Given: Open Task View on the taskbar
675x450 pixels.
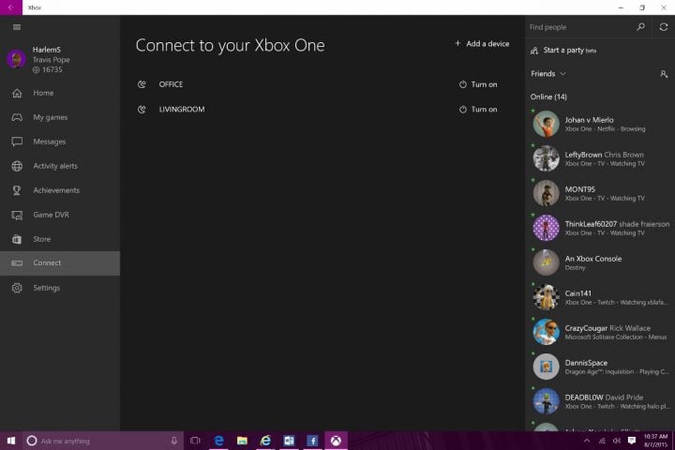Looking at the screenshot, I should pos(195,441).
